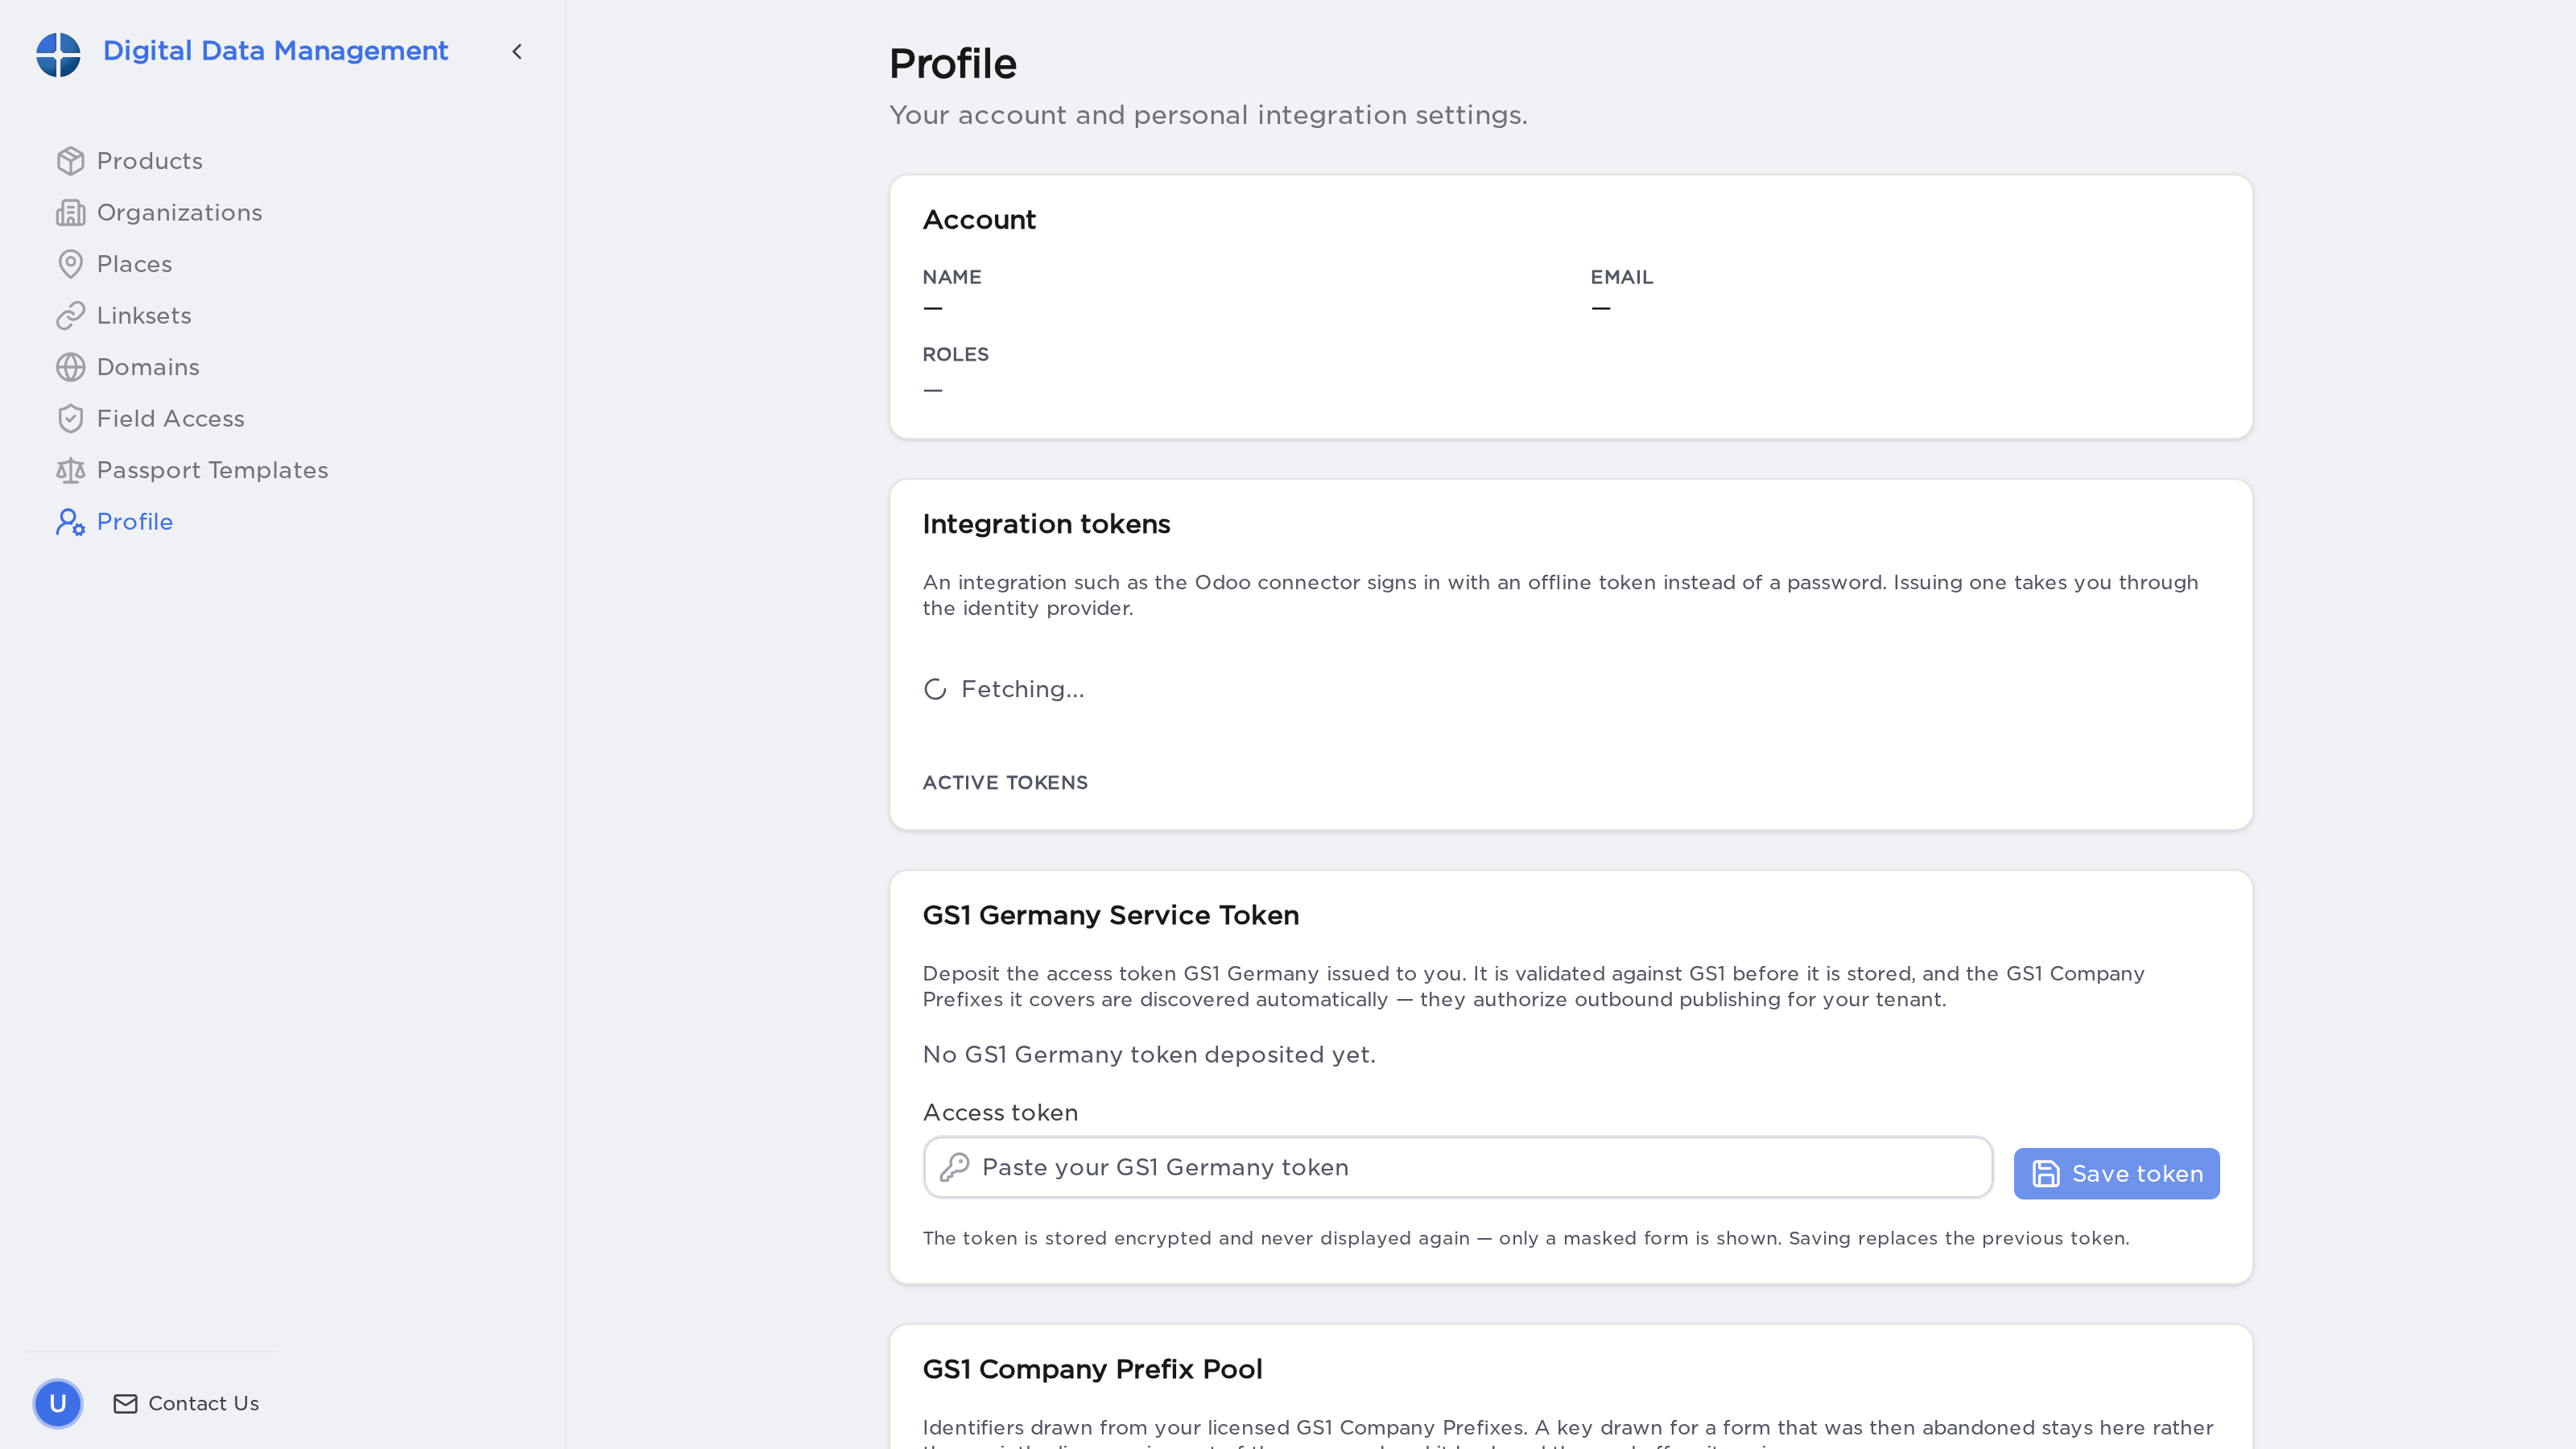Open Field Access settings
2576x1449 pixels.
(x=170, y=419)
